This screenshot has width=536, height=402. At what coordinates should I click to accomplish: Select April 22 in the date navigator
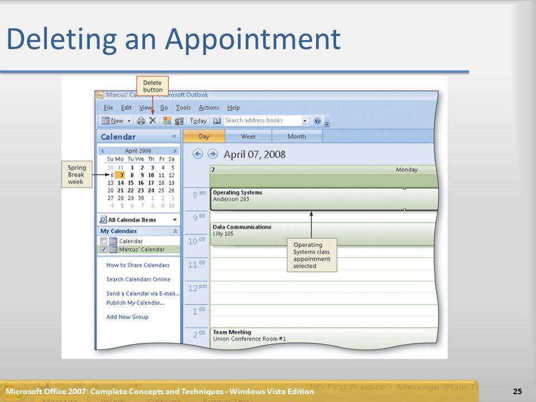[131, 190]
